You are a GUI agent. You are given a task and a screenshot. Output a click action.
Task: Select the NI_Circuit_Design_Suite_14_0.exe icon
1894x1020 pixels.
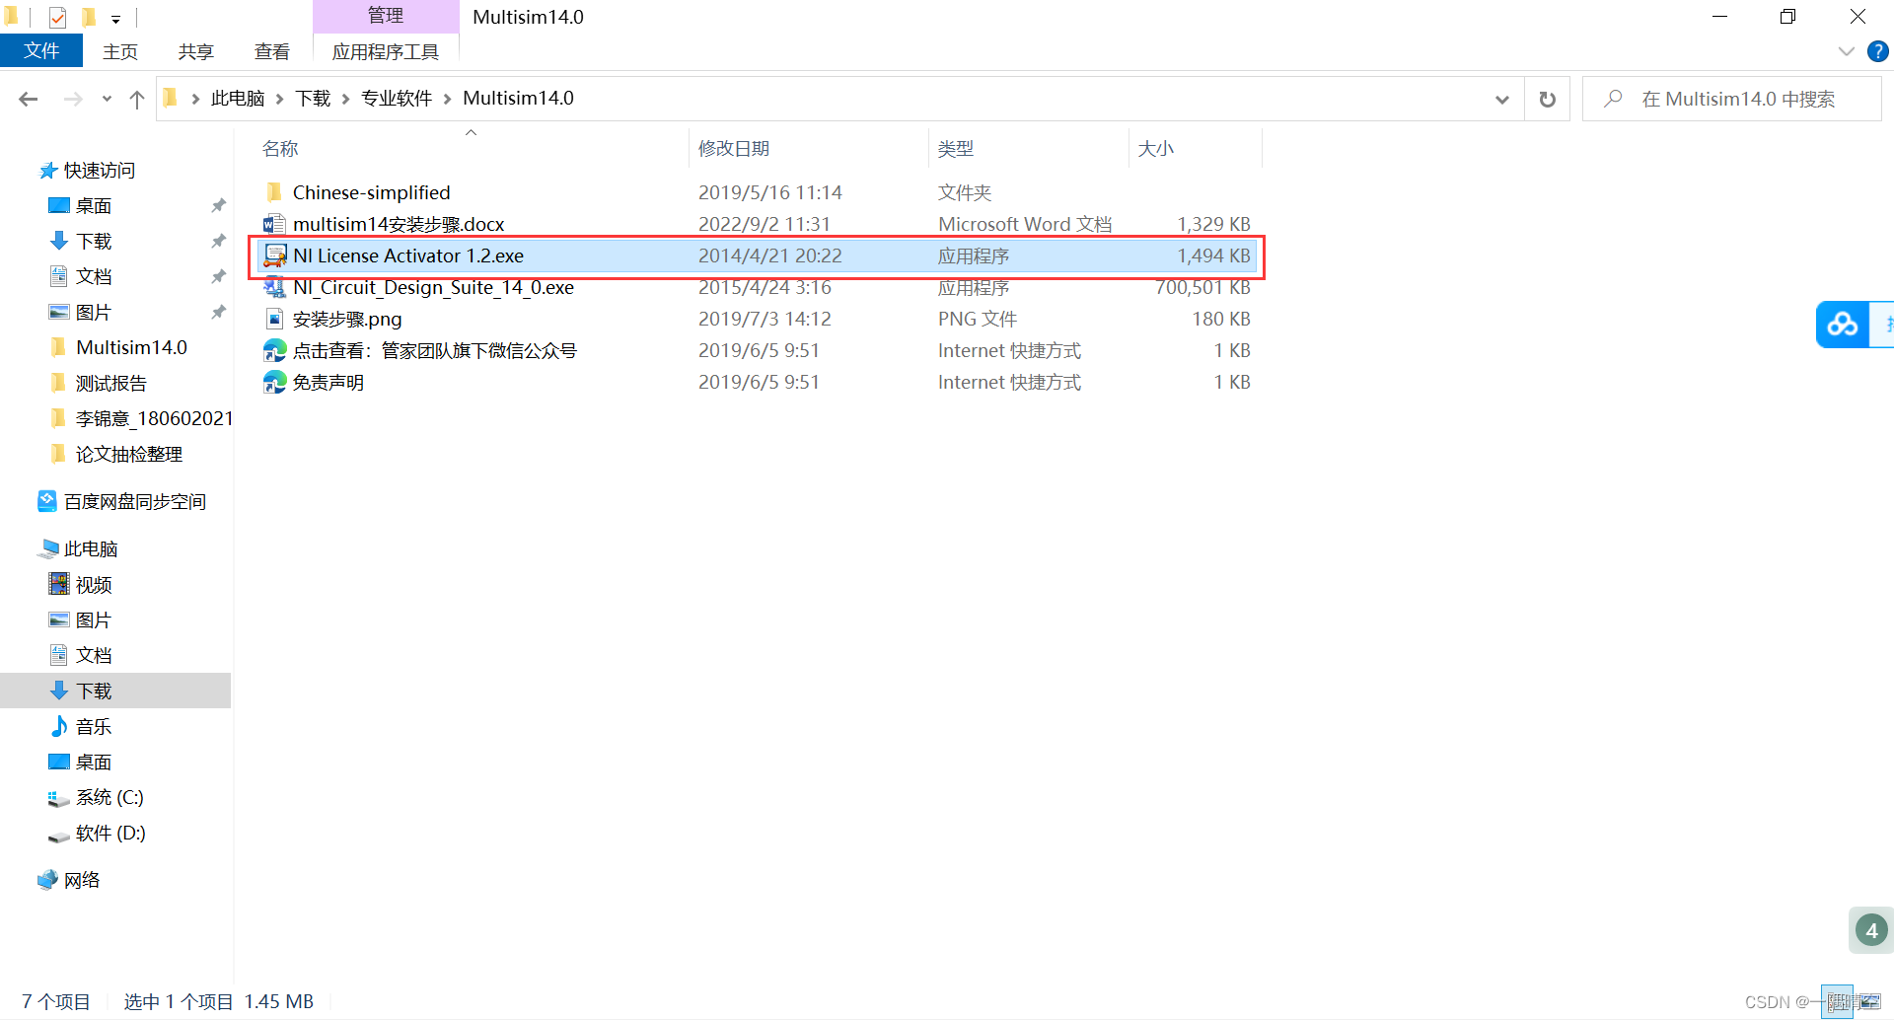(x=274, y=287)
